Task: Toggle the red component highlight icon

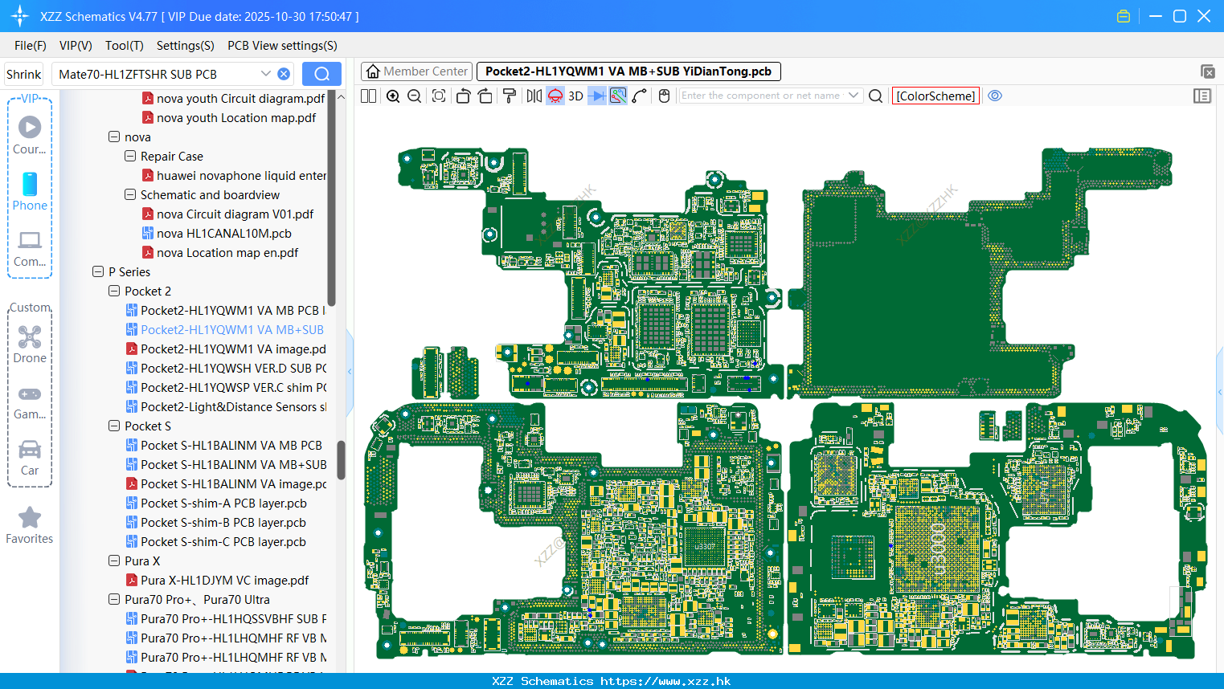Action: click(x=555, y=96)
